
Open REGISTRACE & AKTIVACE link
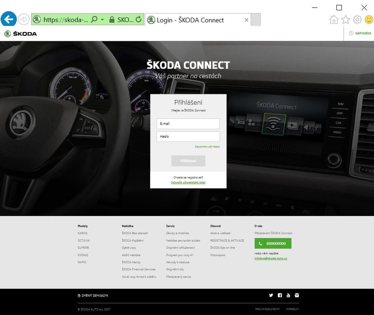pyautogui.click(x=227, y=240)
